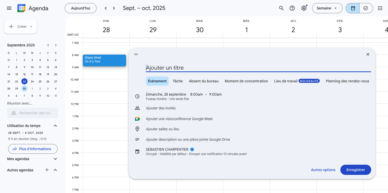Switch to the tasks view toggle
Screen dimensions: 388x193
366,8
